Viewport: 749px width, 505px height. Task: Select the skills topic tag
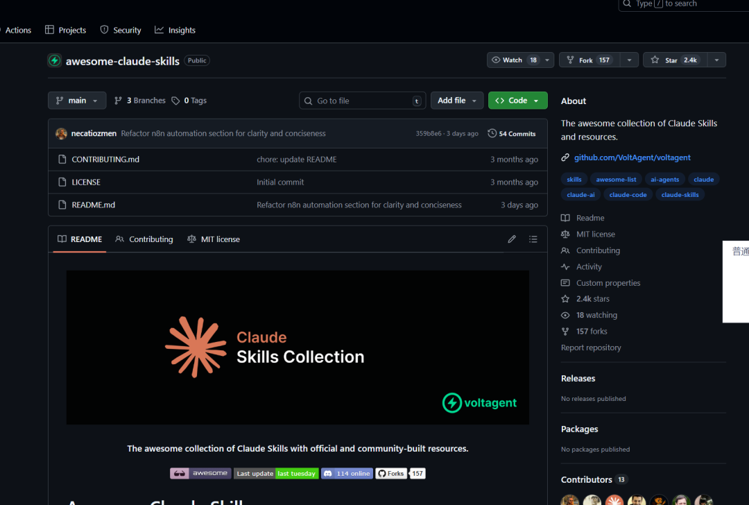click(574, 180)
